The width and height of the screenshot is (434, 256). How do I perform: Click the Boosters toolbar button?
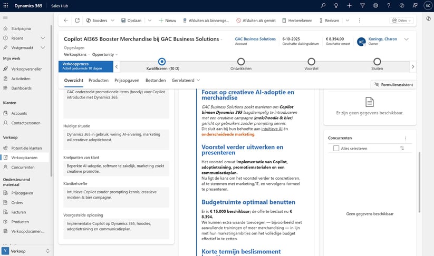tap(97, 21)
